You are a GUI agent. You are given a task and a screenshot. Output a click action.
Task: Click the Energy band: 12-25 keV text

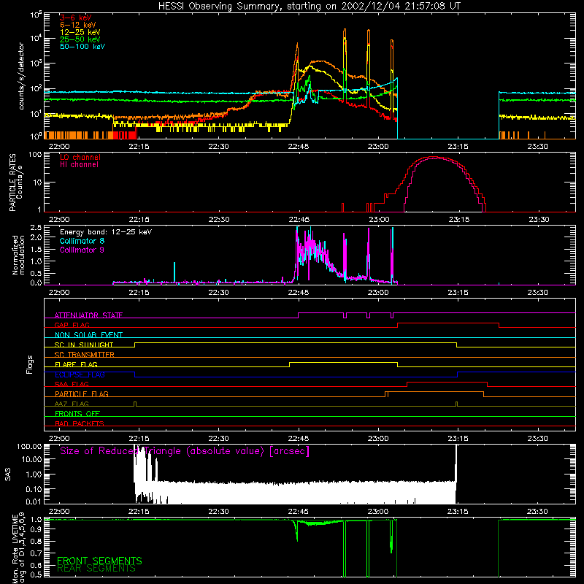(106, 232)
